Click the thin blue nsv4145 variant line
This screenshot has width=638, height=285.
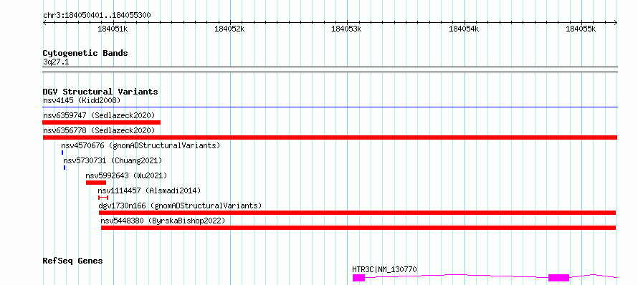[330, 107]
